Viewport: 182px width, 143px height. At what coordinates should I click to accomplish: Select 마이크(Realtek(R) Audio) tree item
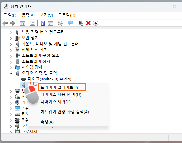(49, 79)
